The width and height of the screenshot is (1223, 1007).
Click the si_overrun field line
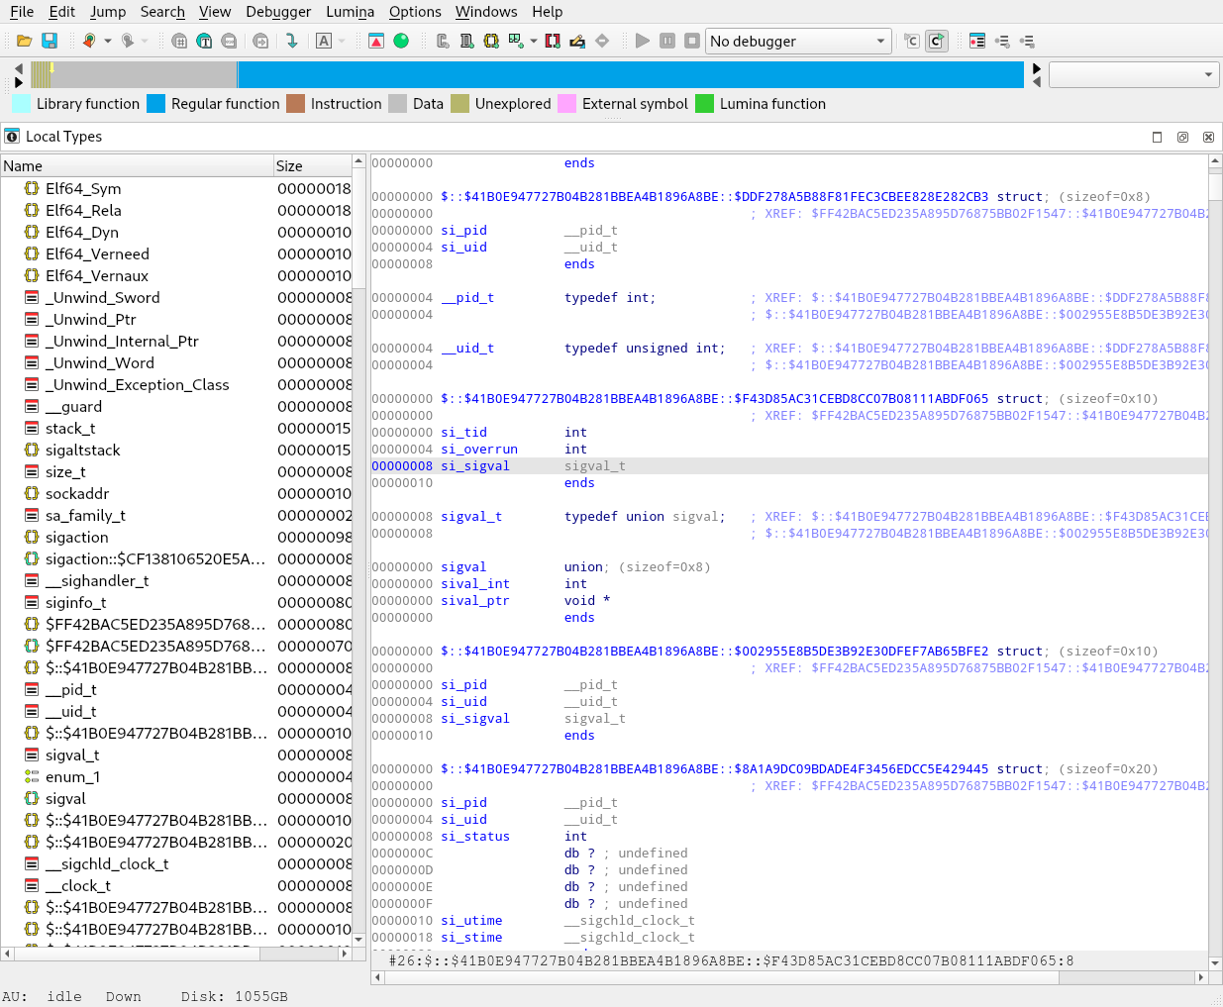789,450
